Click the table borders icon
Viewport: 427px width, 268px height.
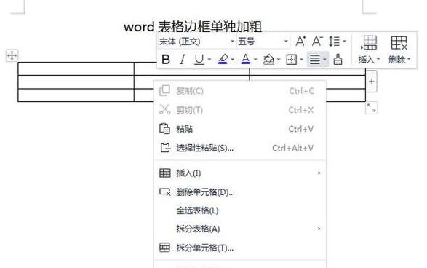pos(292,59)
